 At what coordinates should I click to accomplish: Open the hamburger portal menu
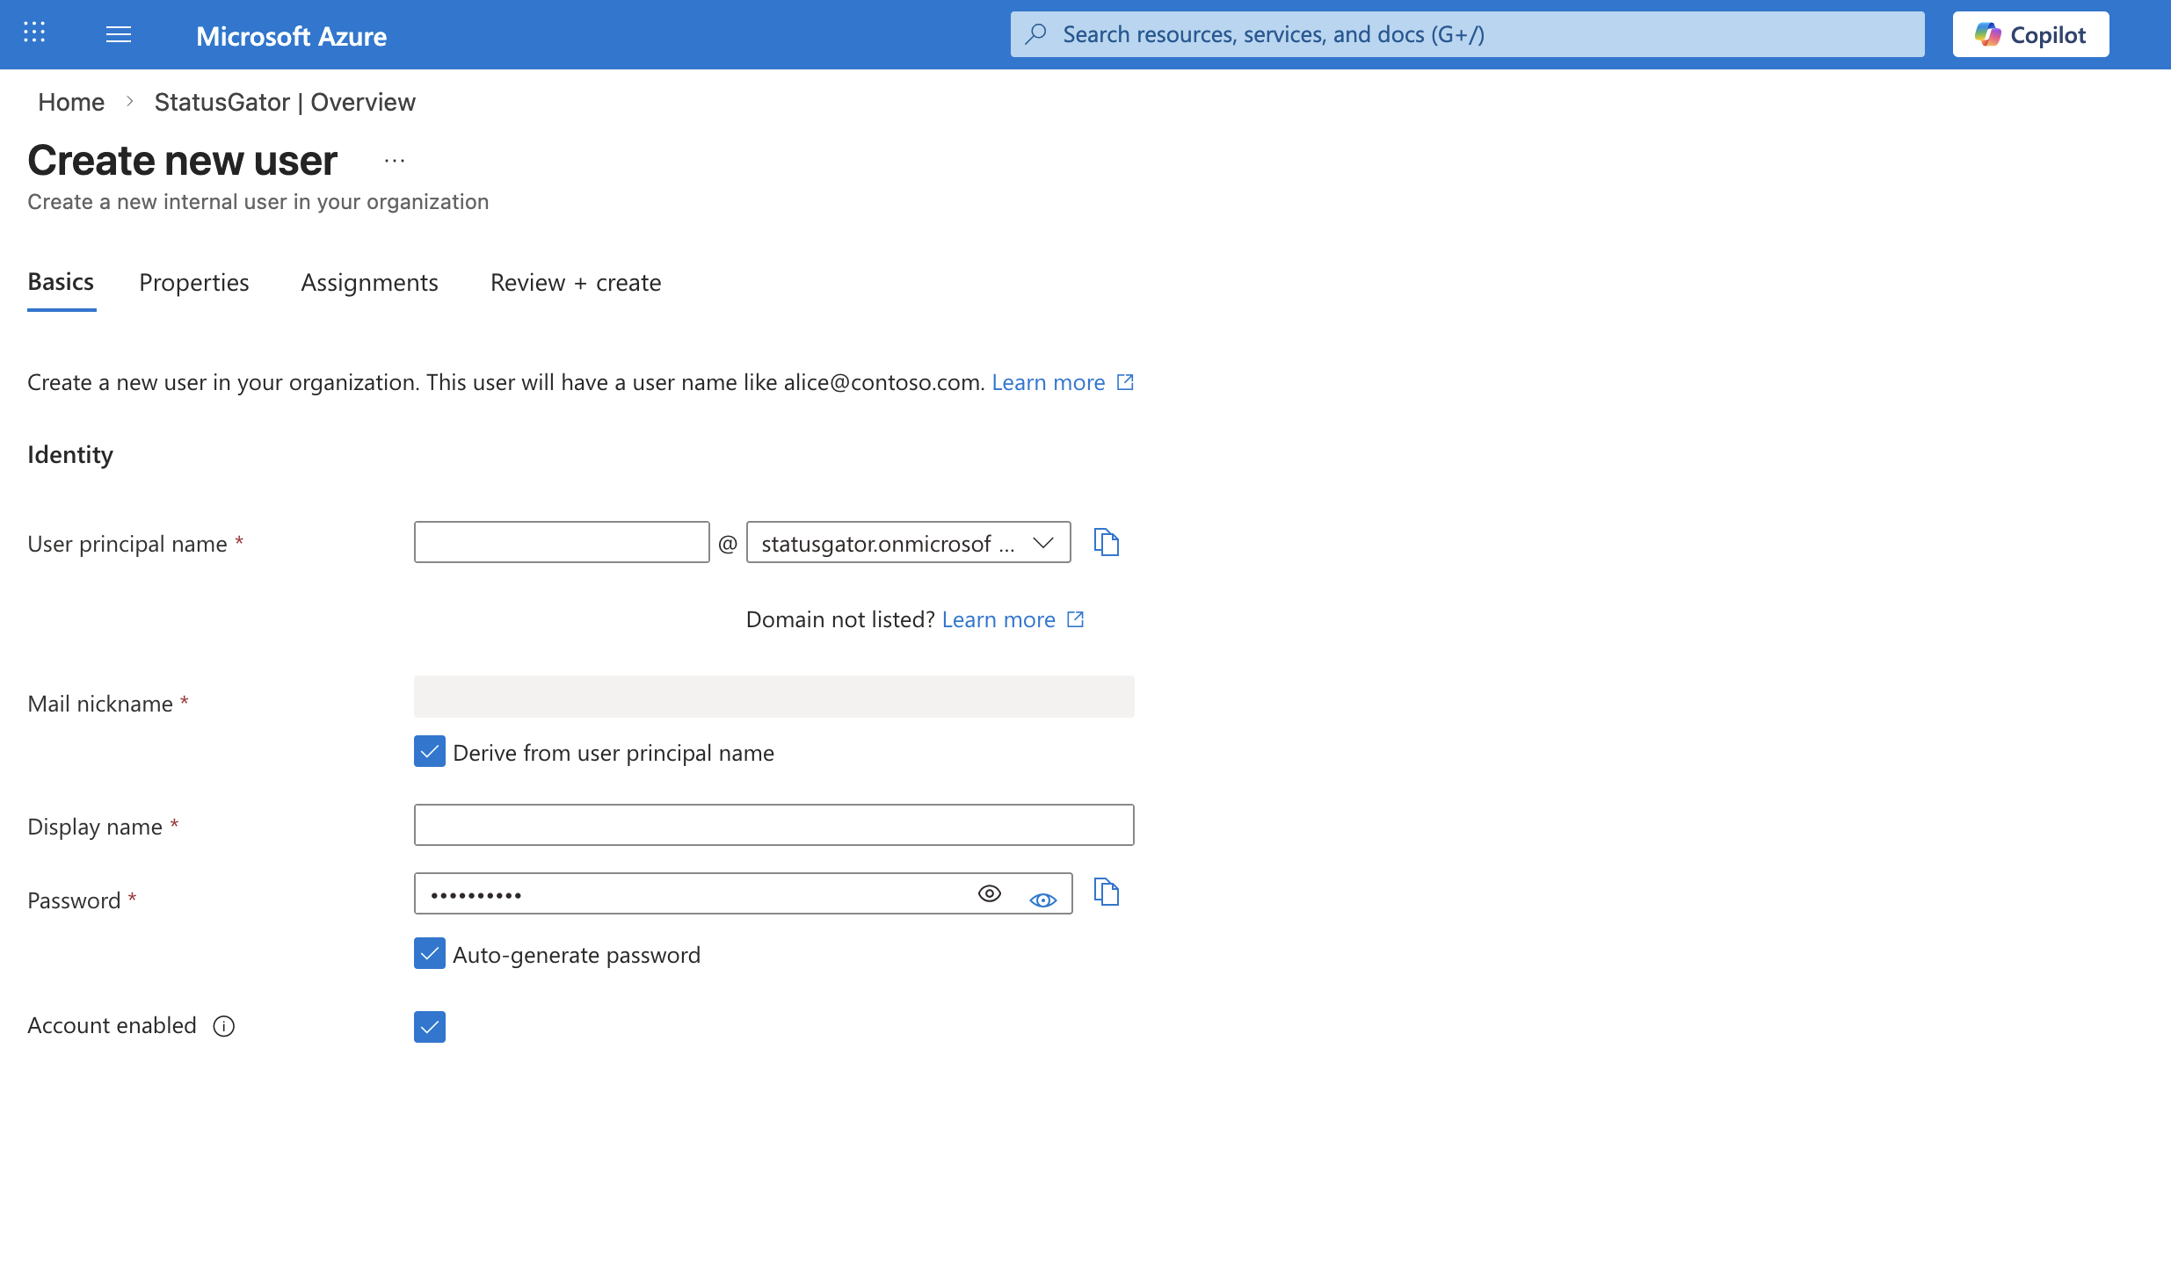coord(119,34)
